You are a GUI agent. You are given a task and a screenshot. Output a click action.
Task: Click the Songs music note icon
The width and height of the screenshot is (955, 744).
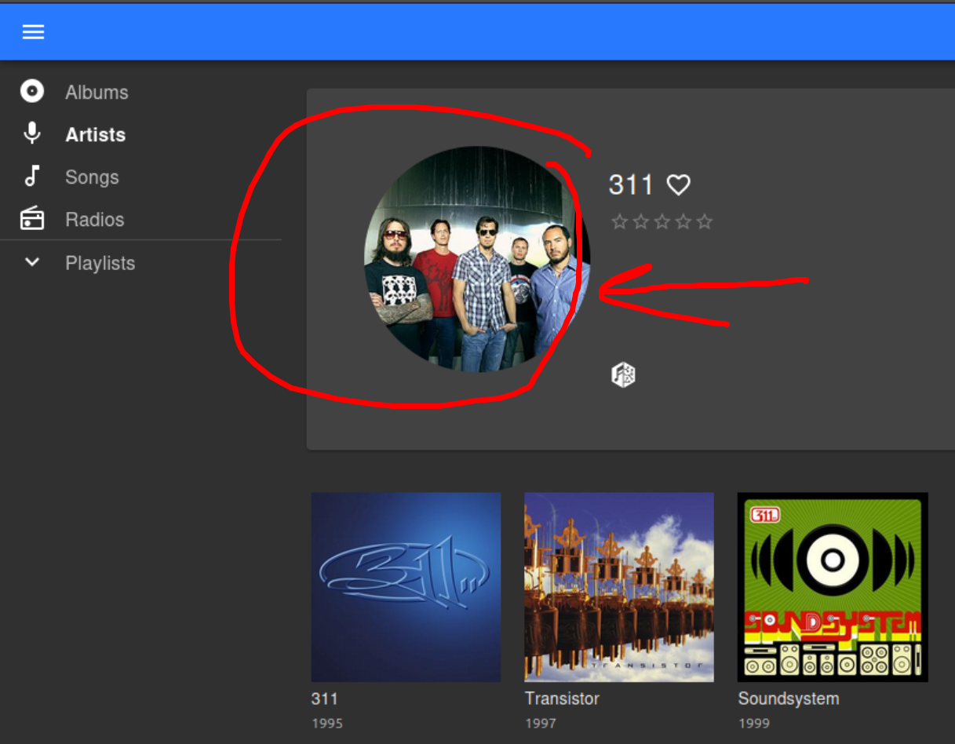coord(32,176)
